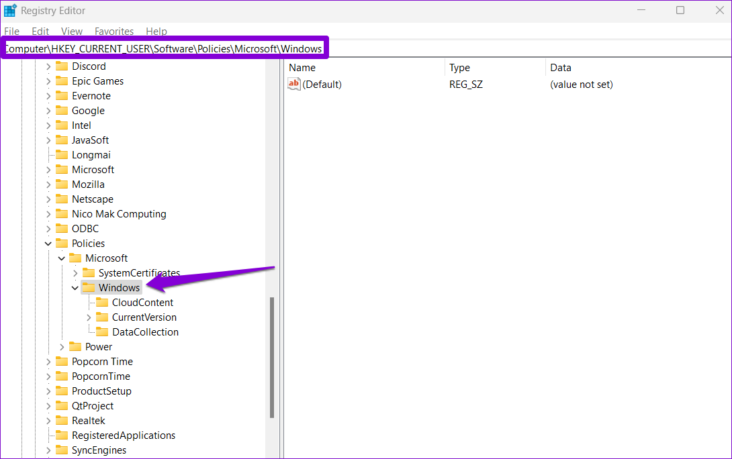
Task: Select the Mozilla folder icon
Action: pos(62,185)
